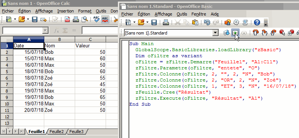This screenshot has width=299, height=138.
Task: Open the Fichier menu in Basic IDE window
Action: (127, 14)
